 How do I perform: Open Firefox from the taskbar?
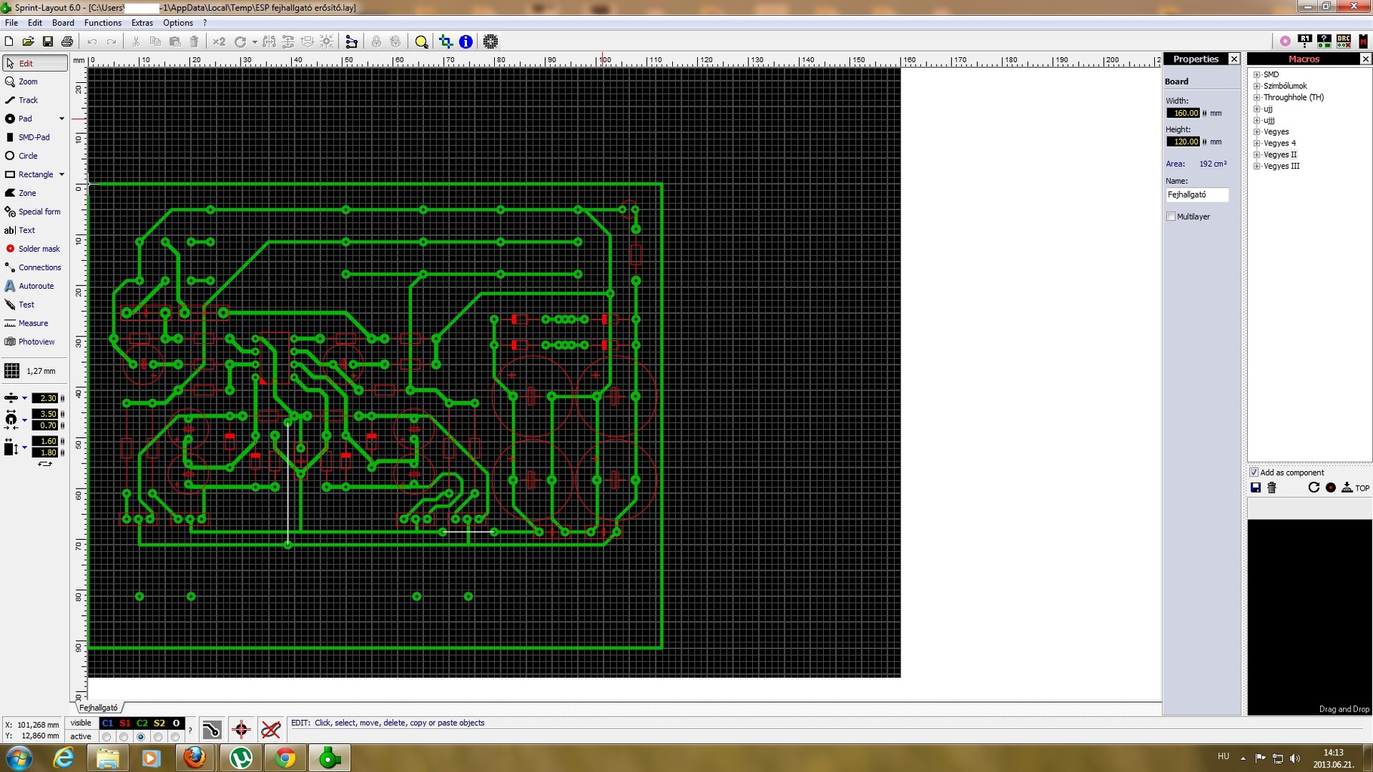[x=195, y=757]
